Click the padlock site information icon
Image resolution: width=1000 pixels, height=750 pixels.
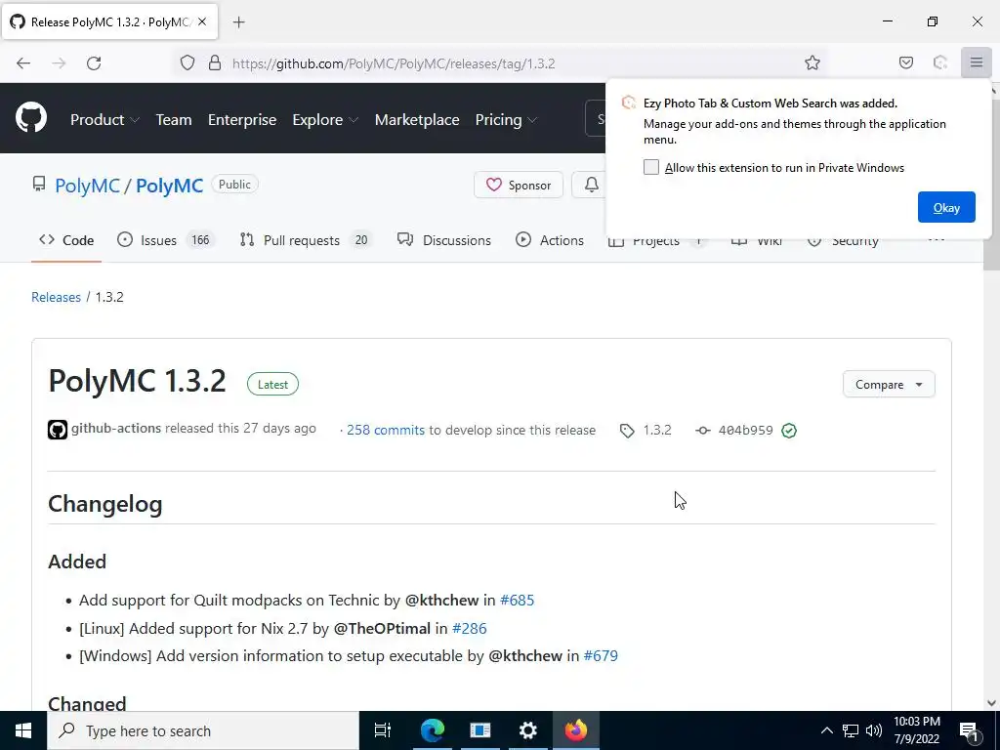coord(215,62)
